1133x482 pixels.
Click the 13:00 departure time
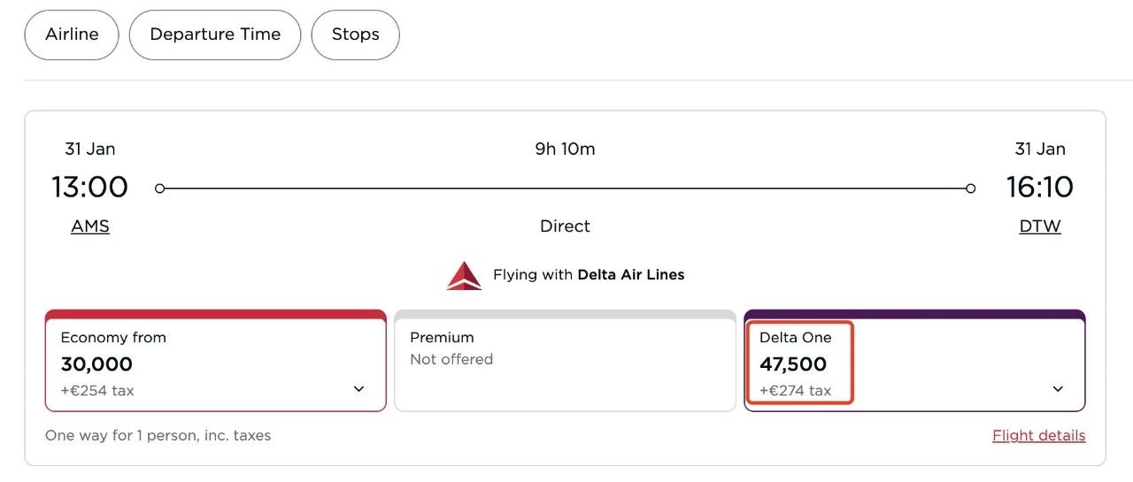(x=89, y=187)
